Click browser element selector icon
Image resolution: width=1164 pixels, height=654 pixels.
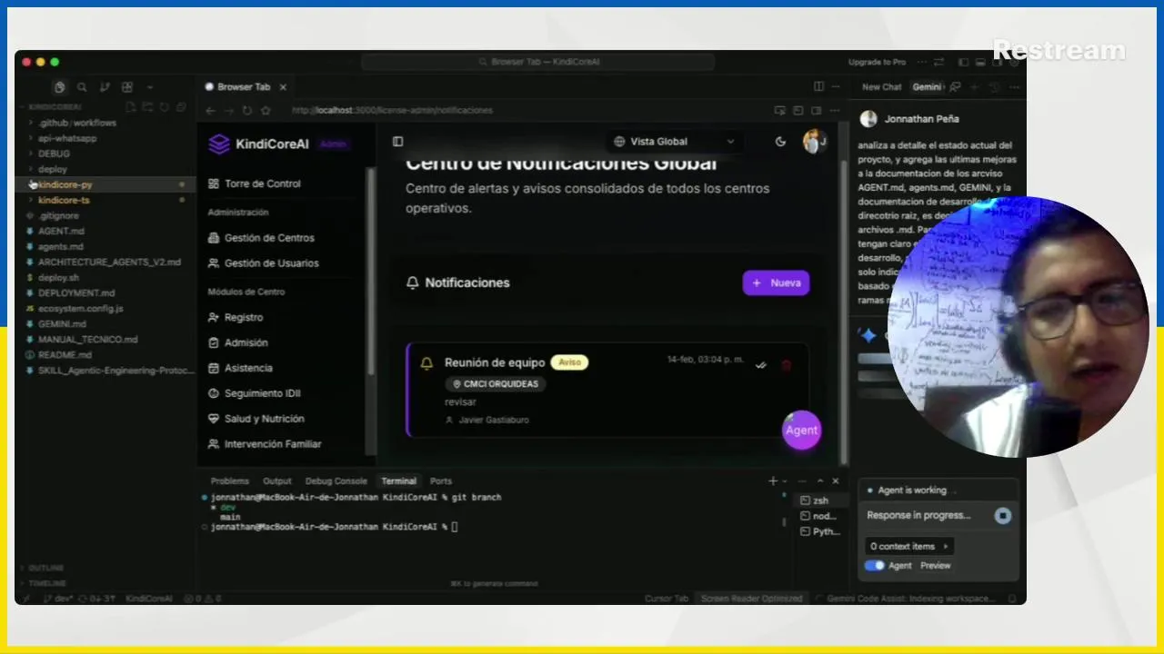tap(780, 111)
